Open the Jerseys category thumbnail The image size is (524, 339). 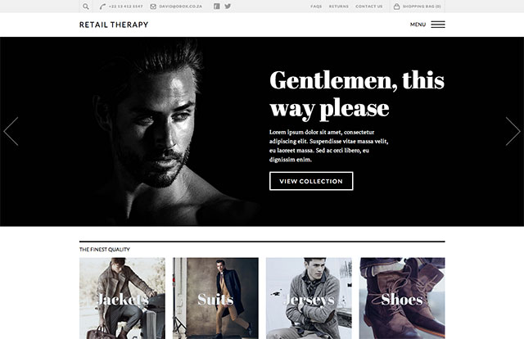coord(309,298)
